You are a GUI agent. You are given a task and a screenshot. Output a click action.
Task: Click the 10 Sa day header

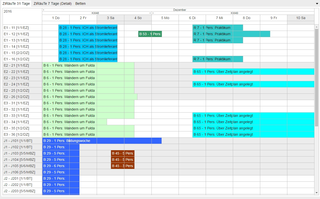tap(301, 18)
